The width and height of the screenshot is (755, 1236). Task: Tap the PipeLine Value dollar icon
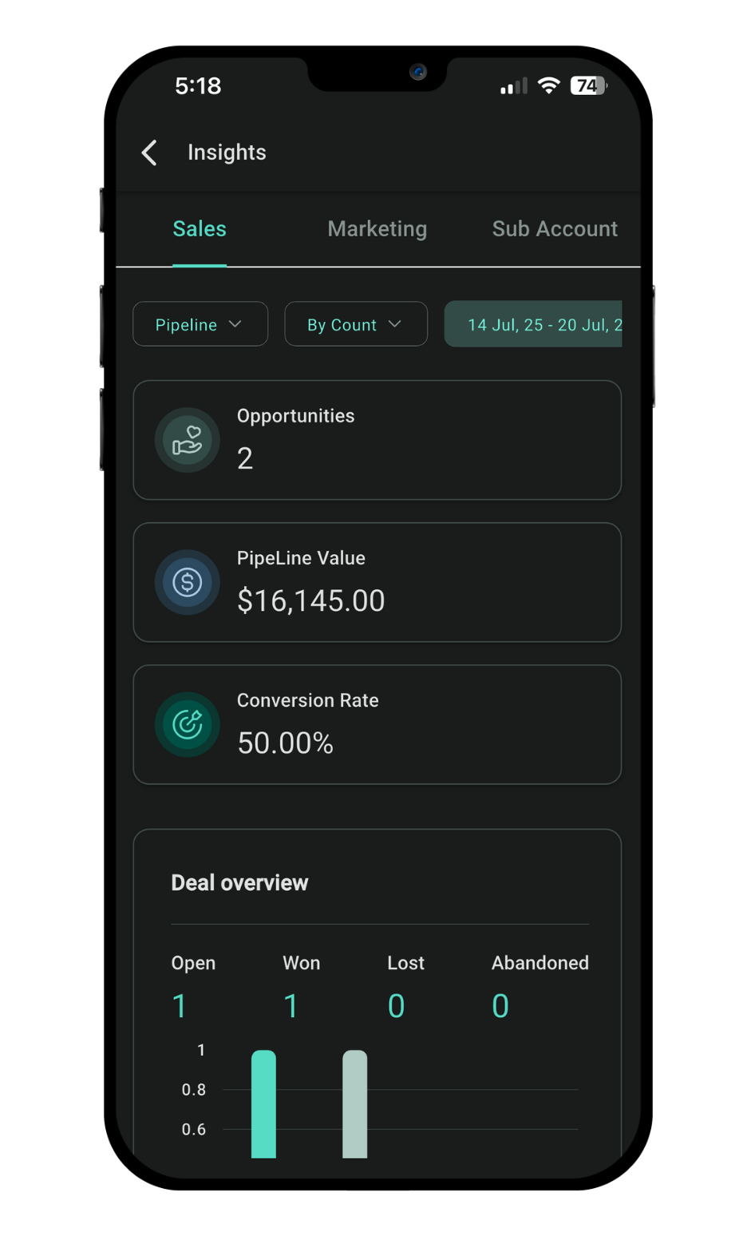(x=187, y=582)
